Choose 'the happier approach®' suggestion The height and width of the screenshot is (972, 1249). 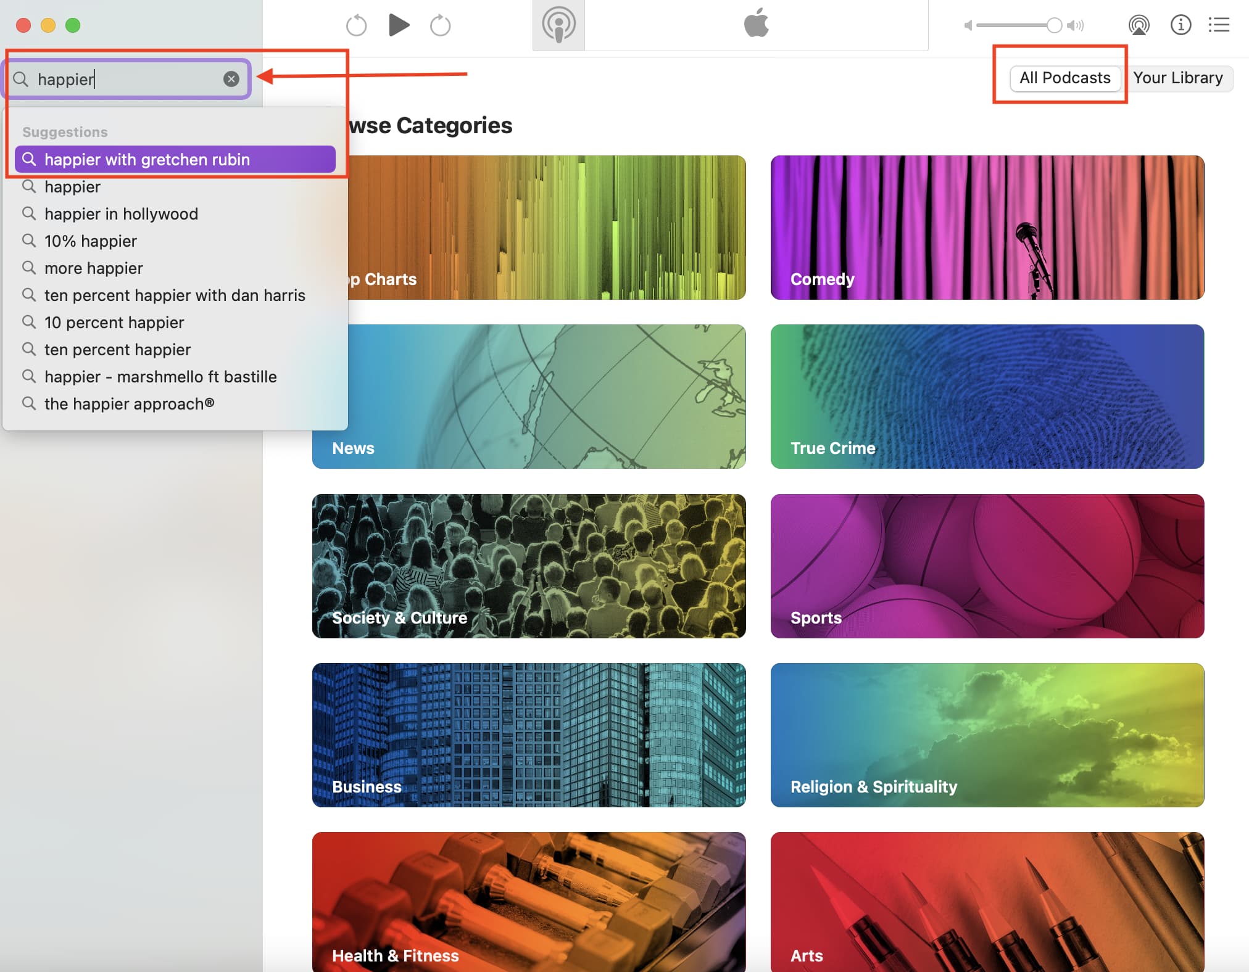(x=175, y=403)
